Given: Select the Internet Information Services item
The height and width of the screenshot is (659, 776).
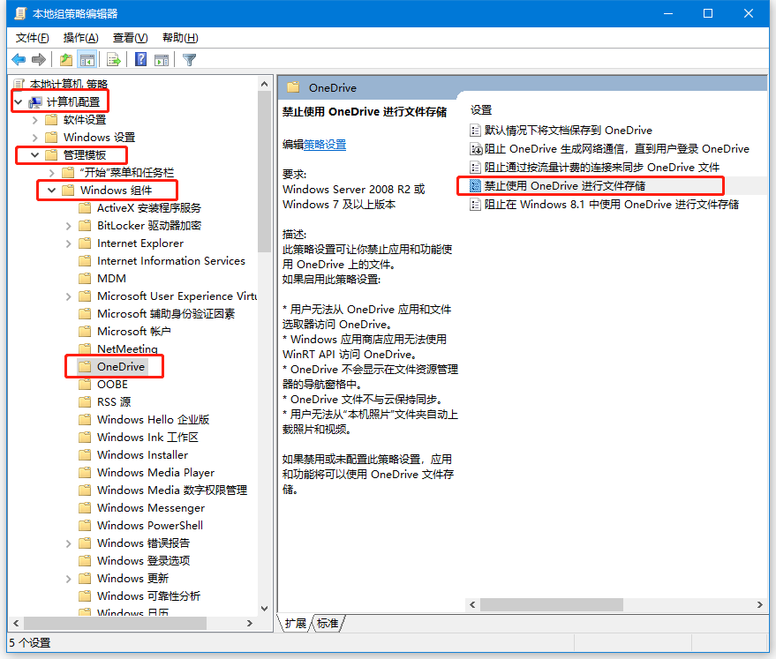Looking at the screenshot, I should point(170,261).
